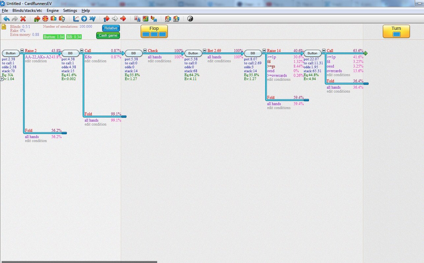Click the yin-yang toolbar icon

(x=190, y=19)
